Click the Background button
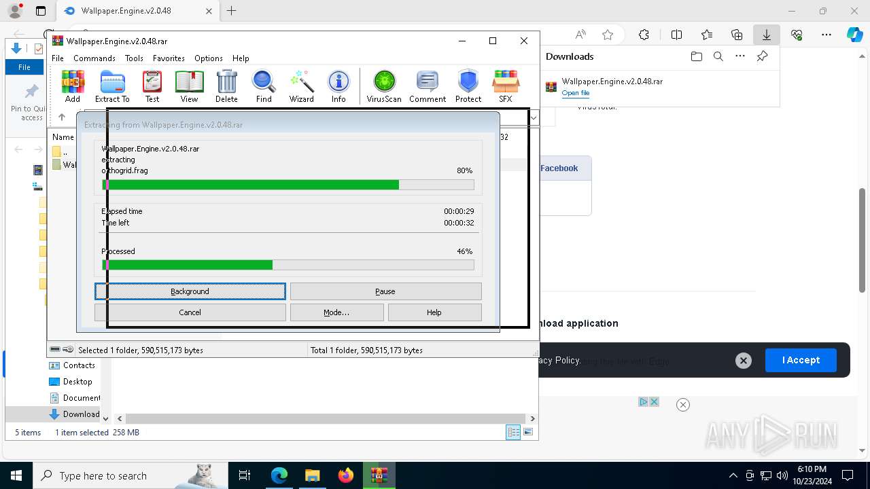The height and width of the screenshot is (489, 870). 190,291
